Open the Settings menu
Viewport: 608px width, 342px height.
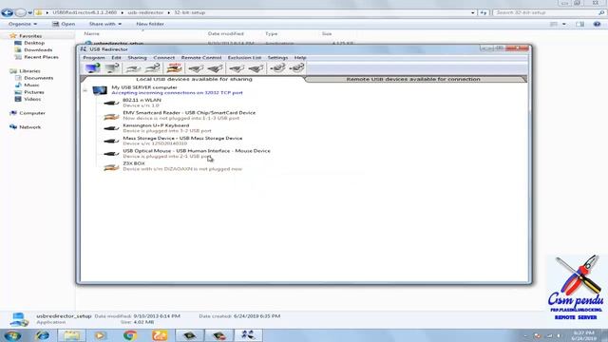click(277, 58)
